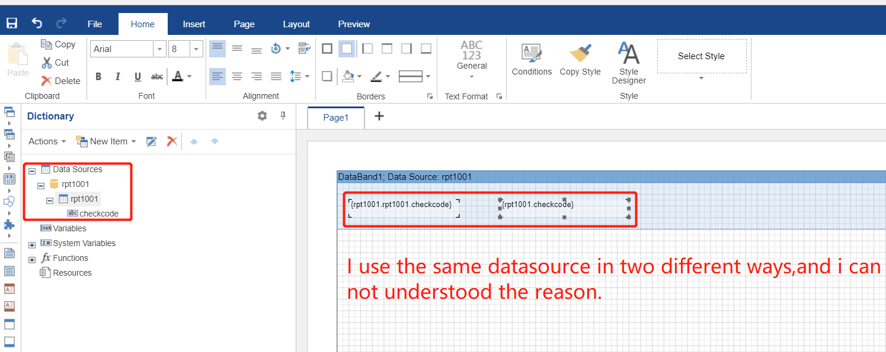Open the shapes toolbox category
886x352 pixels.
(9, 202)
